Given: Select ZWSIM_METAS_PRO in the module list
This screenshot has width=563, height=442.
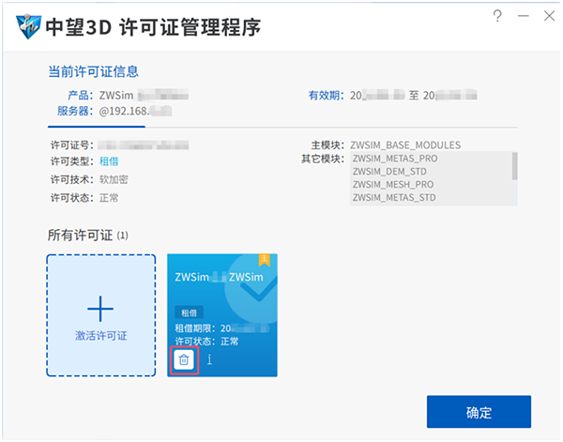Looking at the screenshot, I should pos(395,159).
